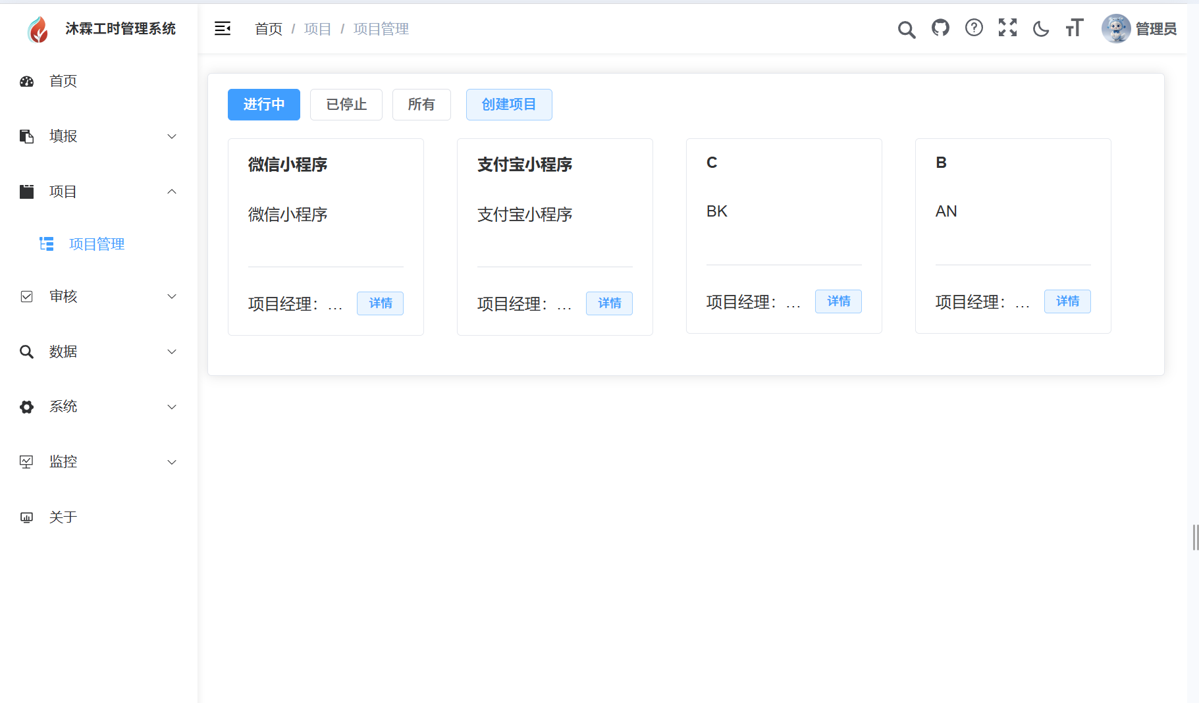Open 详情 for the 微信小程序 project

379,303
